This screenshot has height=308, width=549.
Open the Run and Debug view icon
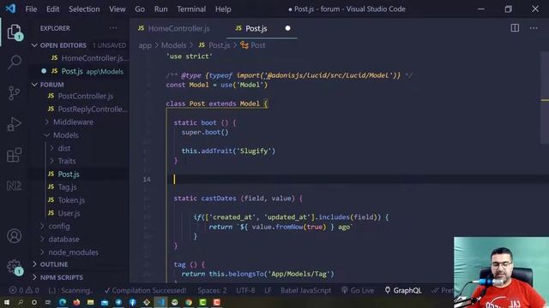tap(14, 124)
